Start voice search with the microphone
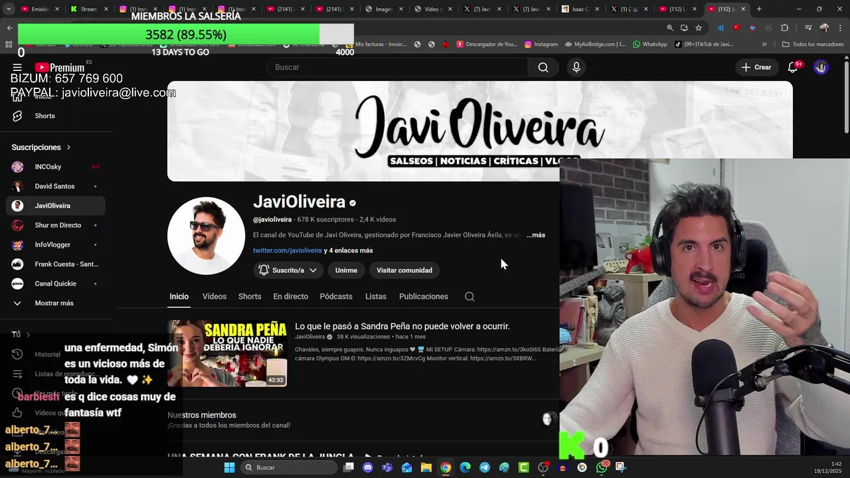 (x=576, y=67)
